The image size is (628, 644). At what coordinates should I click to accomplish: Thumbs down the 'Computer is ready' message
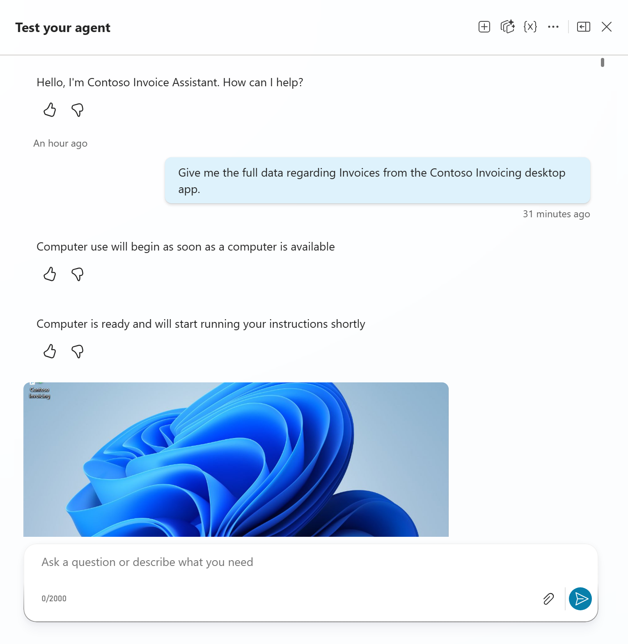(x=77, y=351)
